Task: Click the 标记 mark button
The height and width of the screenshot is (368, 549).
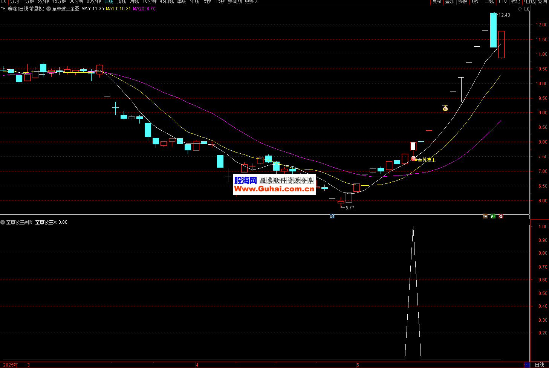Action: tap(515, 2)
